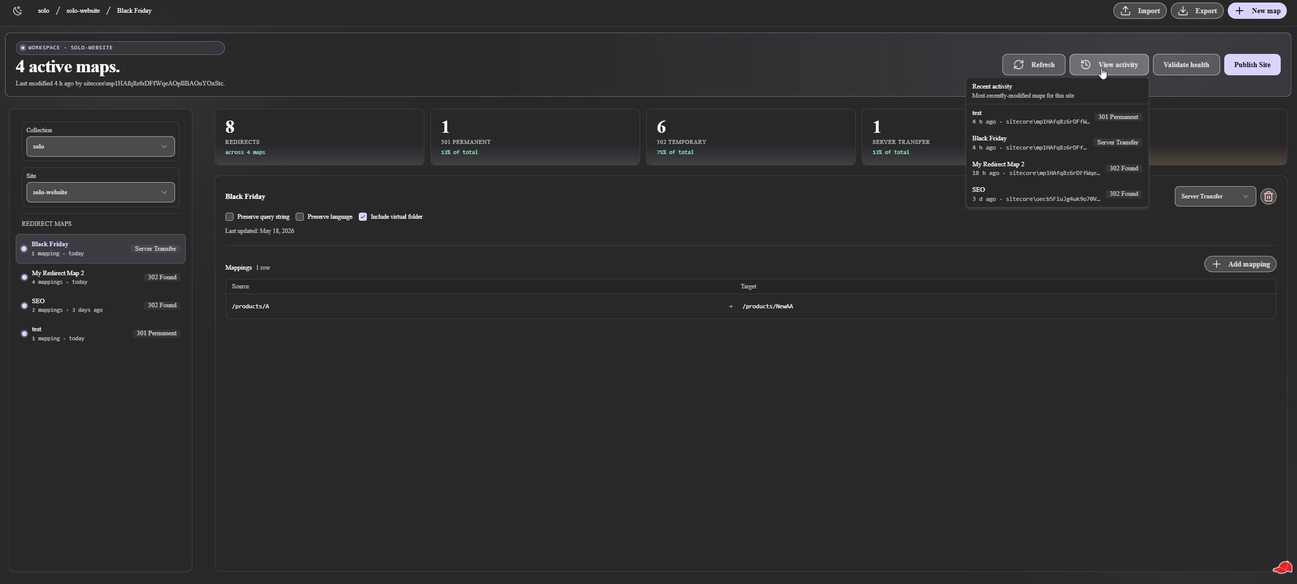Toggle dark mode moon icon
The height and width of the screenshot is (584, 1297).
pos(18,11)
